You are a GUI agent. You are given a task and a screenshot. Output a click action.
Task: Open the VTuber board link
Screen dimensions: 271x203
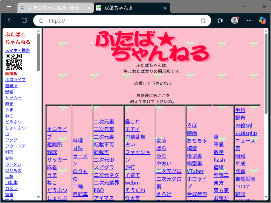tap(195, 171)
